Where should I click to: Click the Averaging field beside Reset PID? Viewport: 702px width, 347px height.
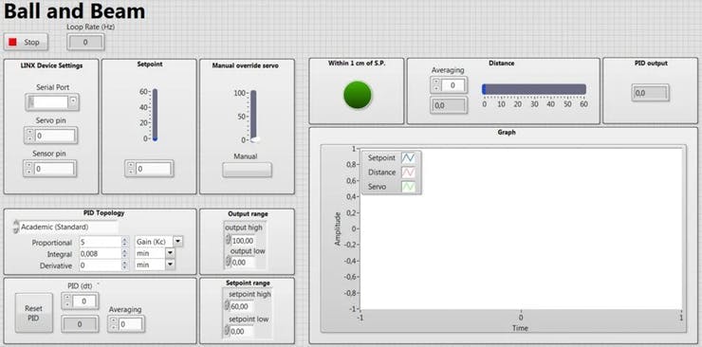point(131,324)
